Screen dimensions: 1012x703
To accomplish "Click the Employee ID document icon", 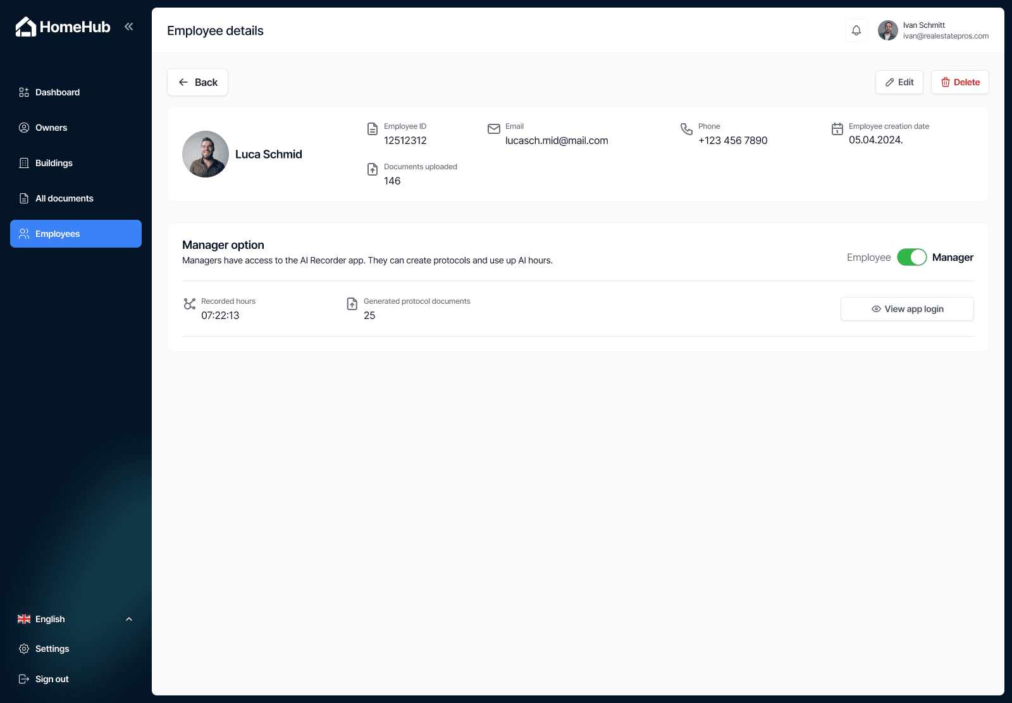I will coord(373,129).
